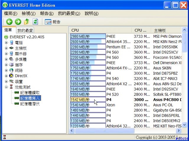Open the 我的最愛(O) menu

click(69, 13)
